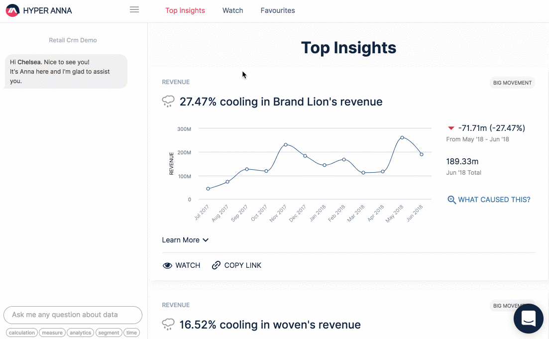Click the WHAT CAUSED THIS? link

[x=494, y=200]
